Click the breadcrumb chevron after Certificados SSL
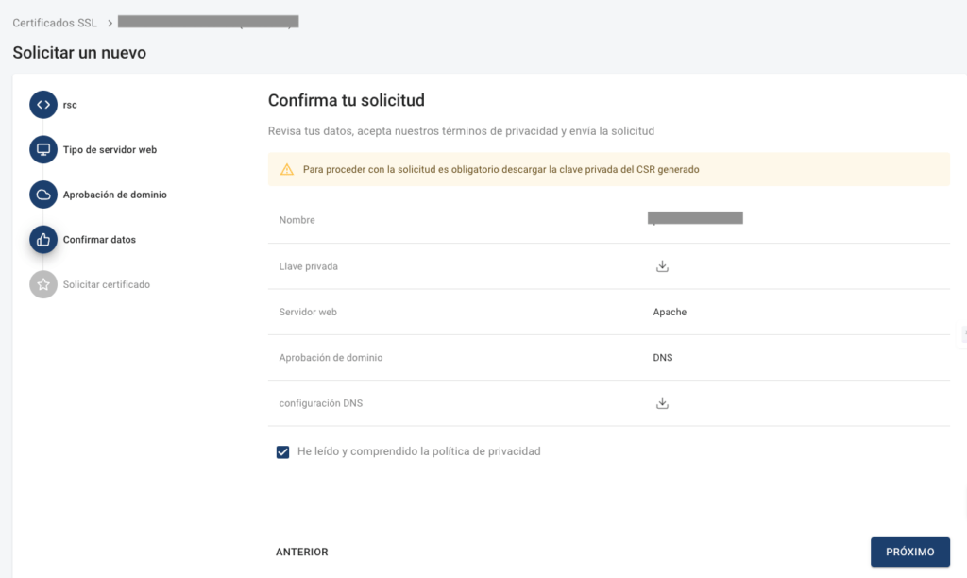 [x=110, y=23]
